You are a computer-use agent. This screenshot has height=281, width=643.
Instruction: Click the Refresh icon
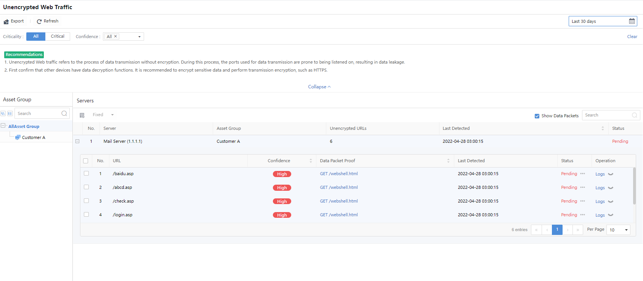(x=39, y=22)
